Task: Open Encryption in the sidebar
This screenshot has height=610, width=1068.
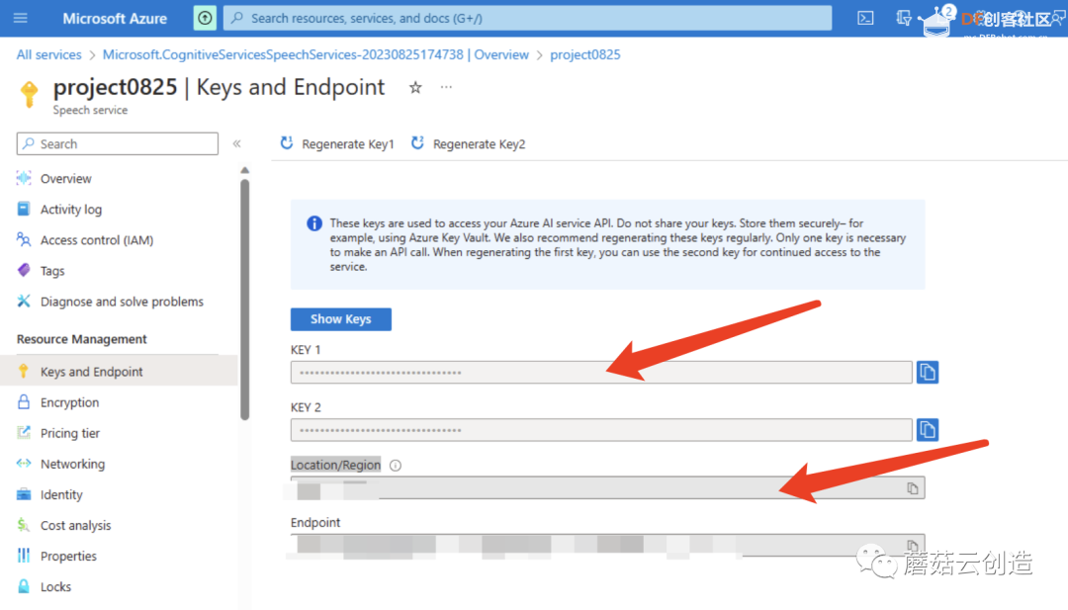Action: 69,402
